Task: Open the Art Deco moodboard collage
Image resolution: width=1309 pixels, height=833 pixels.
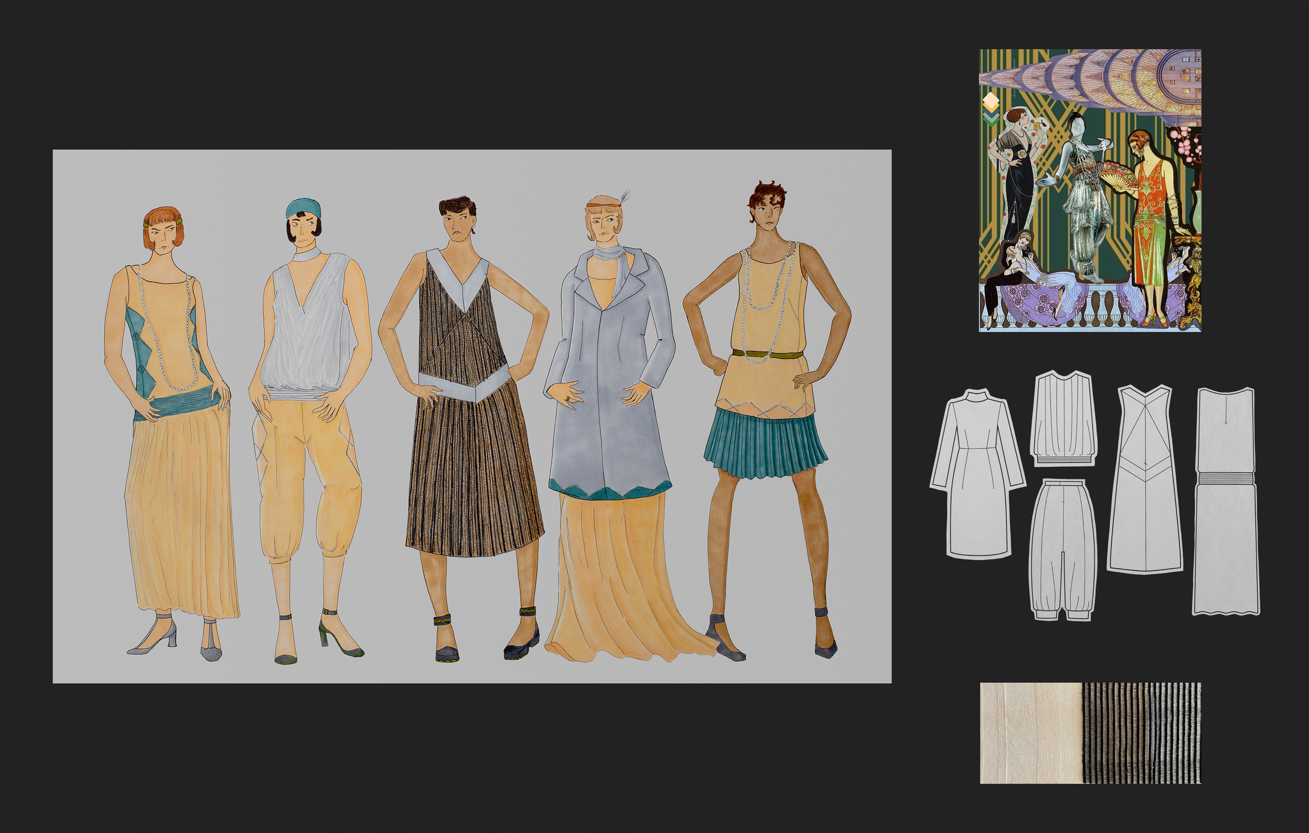Action: [1091, 190]
